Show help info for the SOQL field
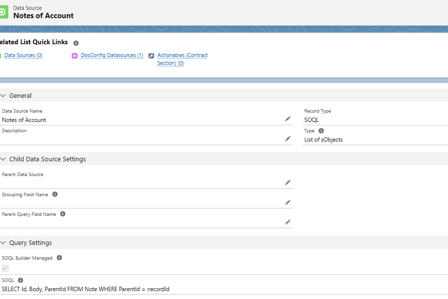This screenshot has width=448, height=299. 21,280
